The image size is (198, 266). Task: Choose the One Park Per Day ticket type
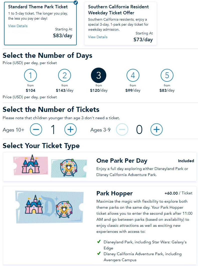coord(100,167)
